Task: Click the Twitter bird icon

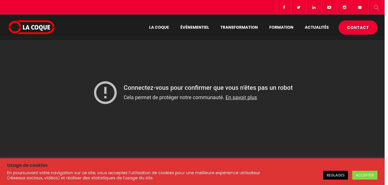Action: 299,7
